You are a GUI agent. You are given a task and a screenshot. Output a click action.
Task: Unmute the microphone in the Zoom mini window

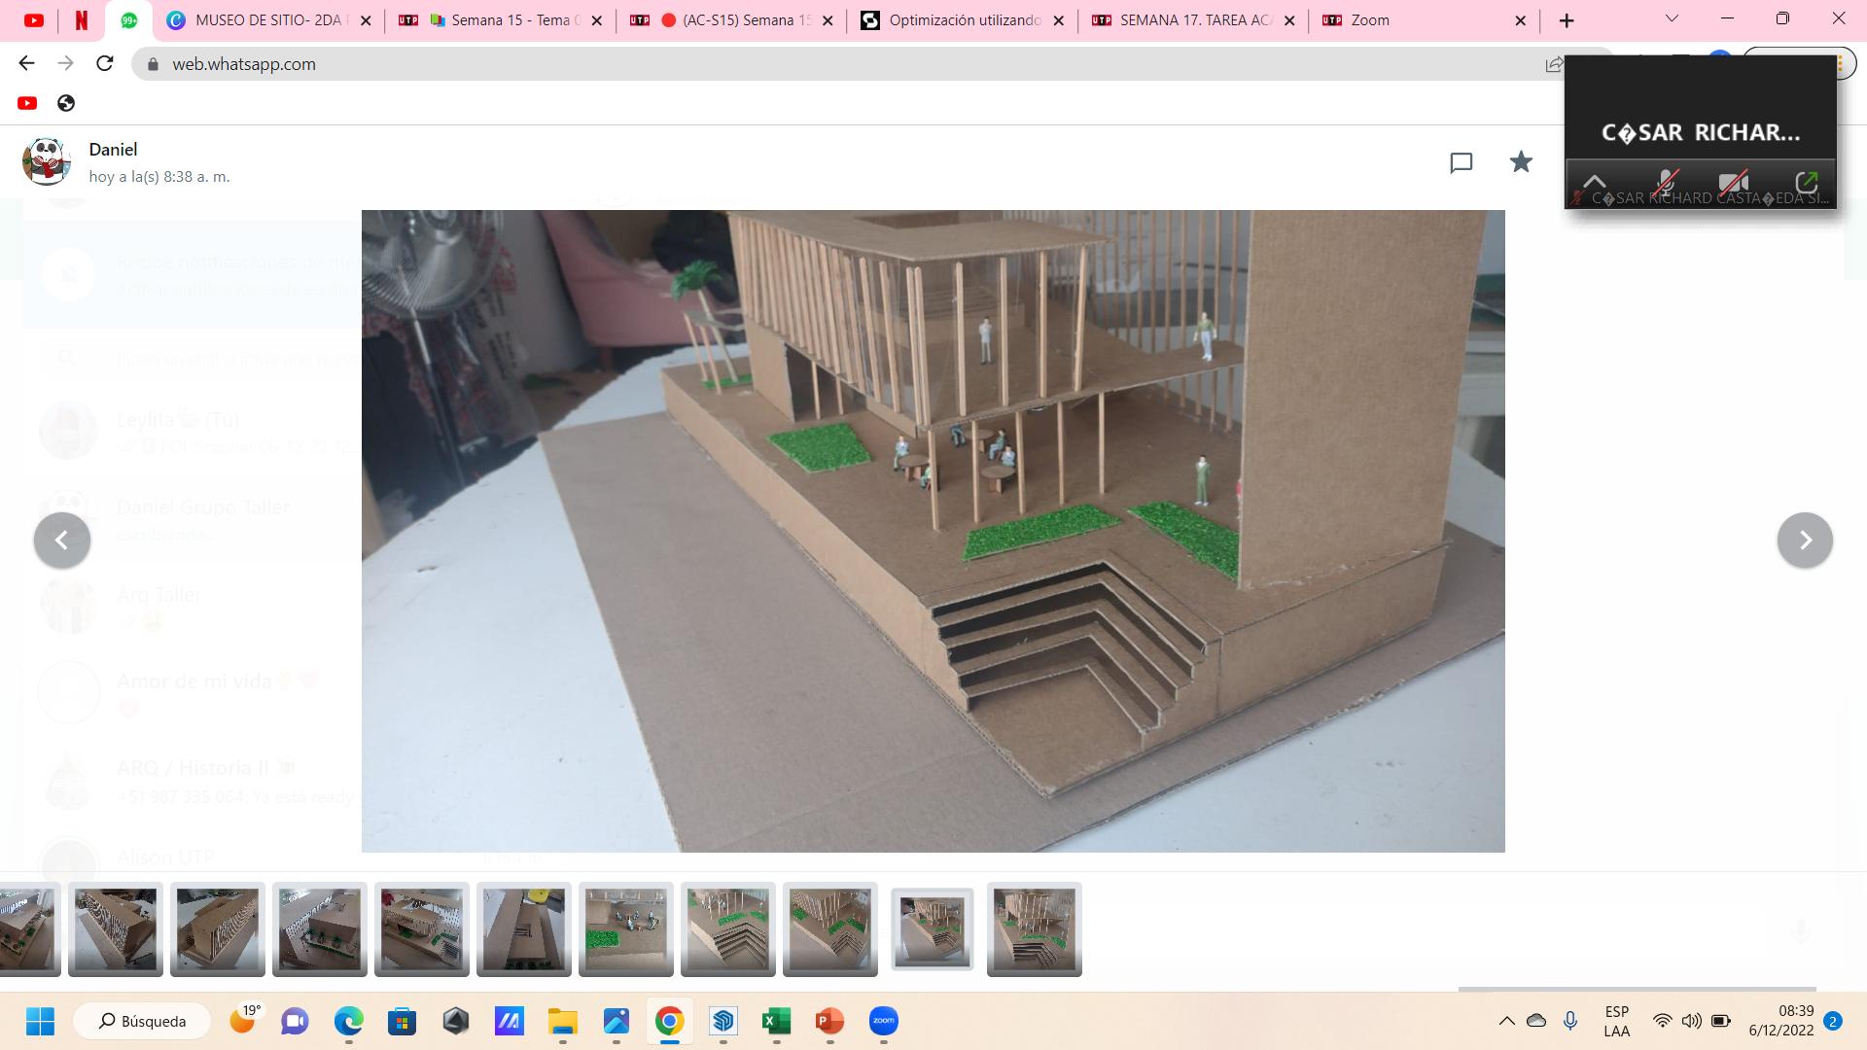point(1666,182)
